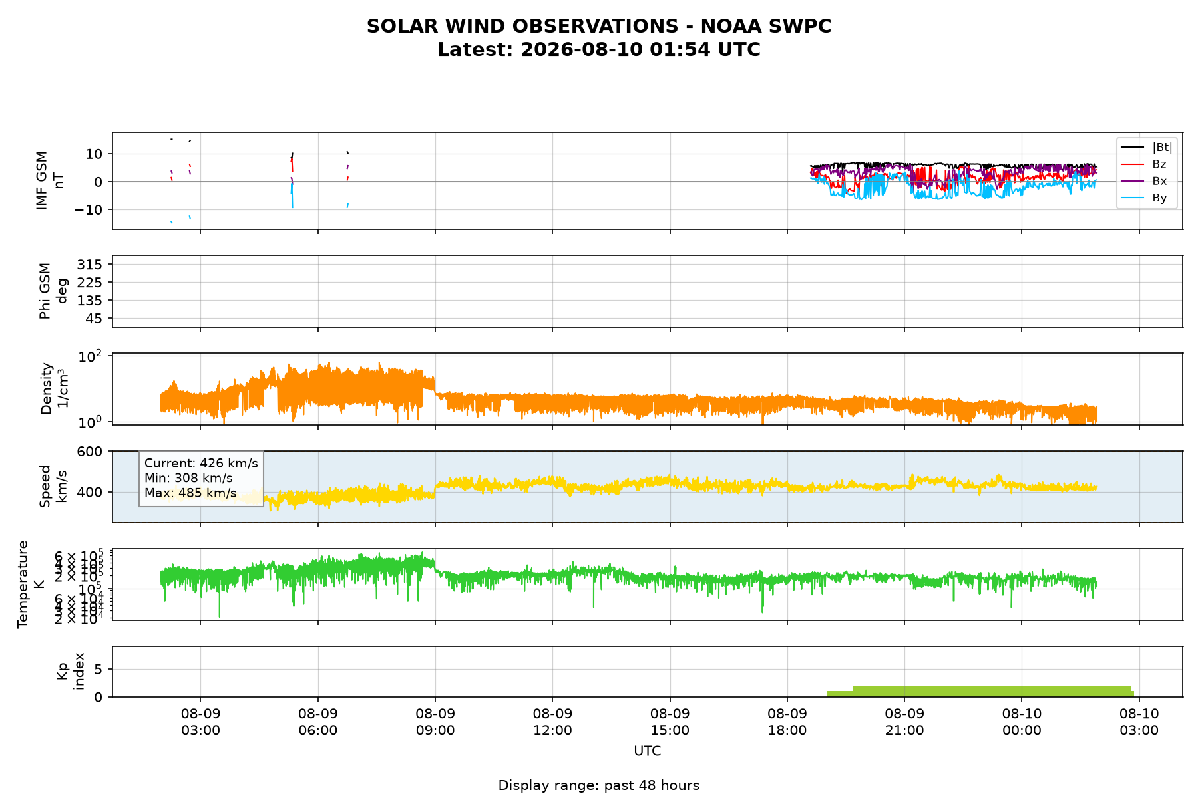Screen dimensions: 1198x798
Task: Click the 08-09 21:00 time axis label
Action: click(904, 722)
